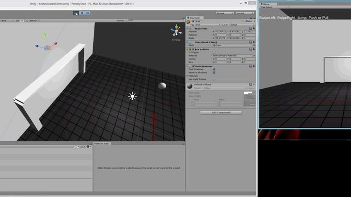
Task: Open Box Collider help book icon
Action: (x=251, y=49)
